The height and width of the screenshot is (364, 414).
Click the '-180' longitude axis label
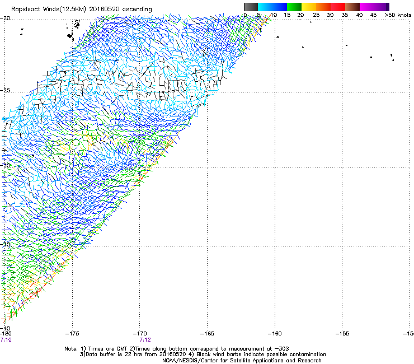6,334
